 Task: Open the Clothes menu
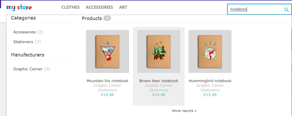[71, 7]
